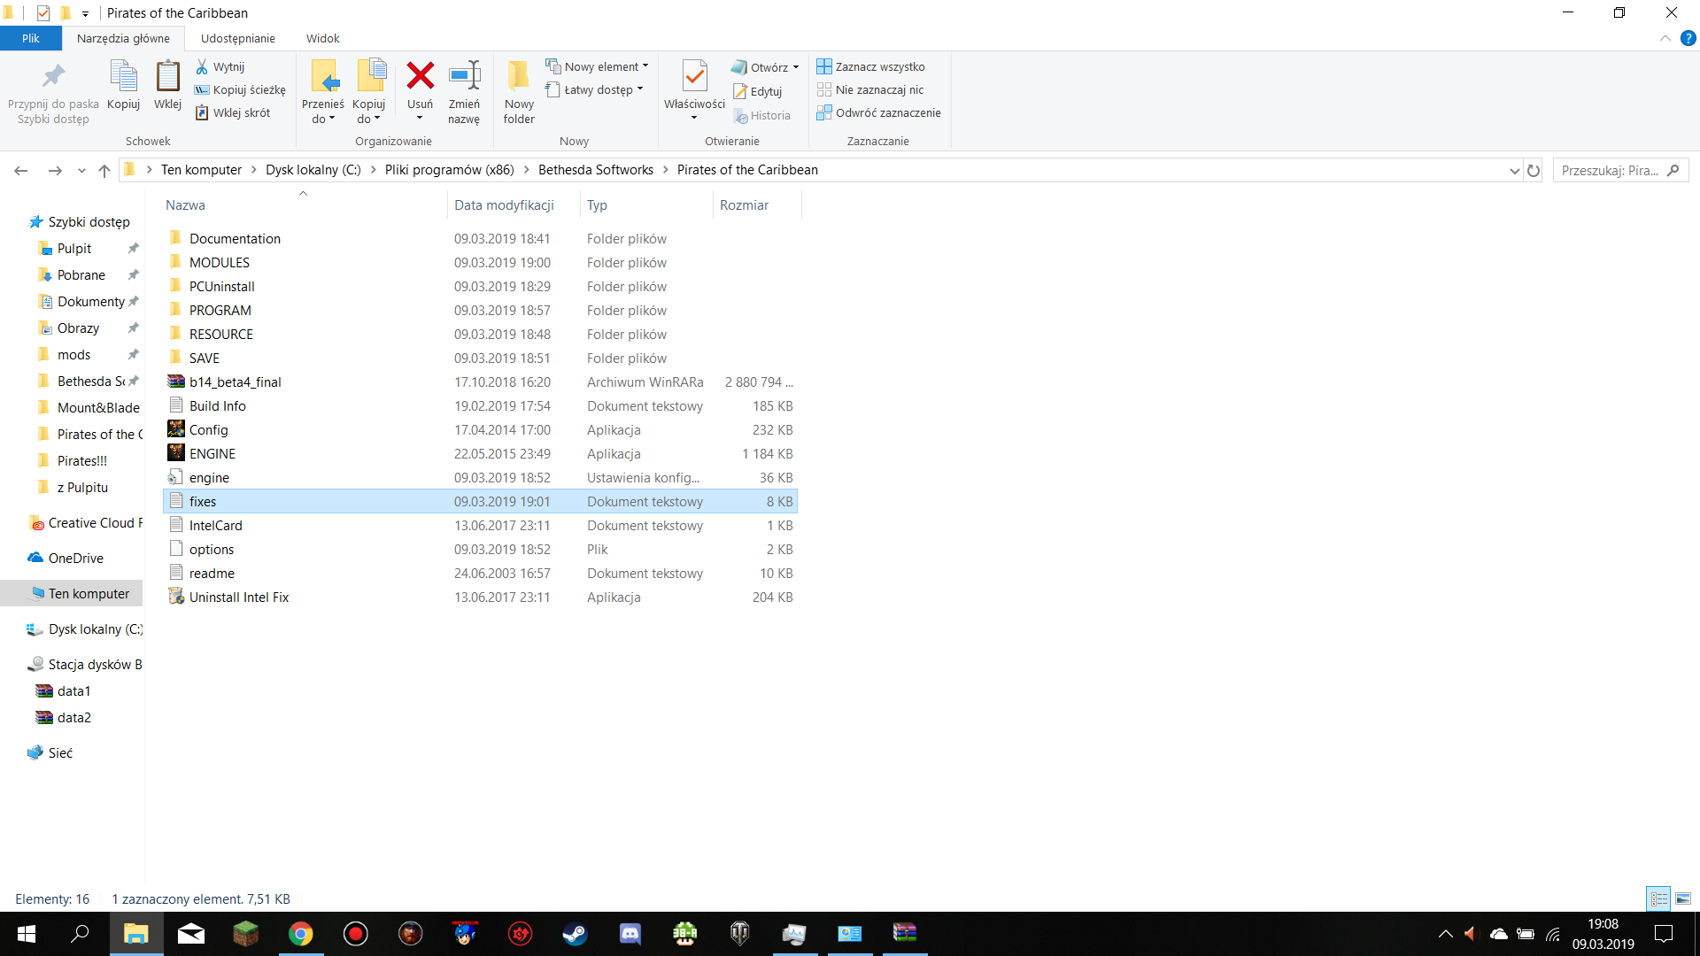Click the Edytuj button in Otwieranie group
The height and width of the screenshot is (956, 1700).
click(758, 91)
